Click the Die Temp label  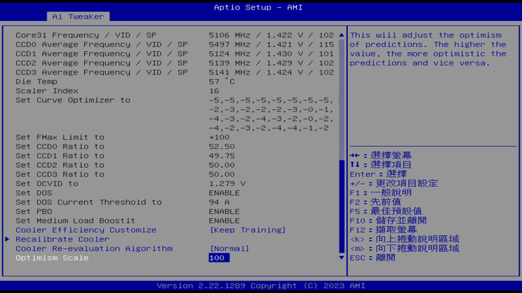(x=36, y=82)
